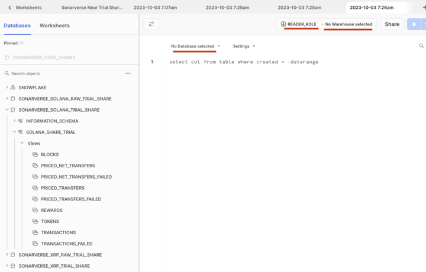Image resolution: width=426 pixels, height=272 pixels.
Task: Click the TRANSACTIONS_FAILED view icon
Action: point(35,243)
